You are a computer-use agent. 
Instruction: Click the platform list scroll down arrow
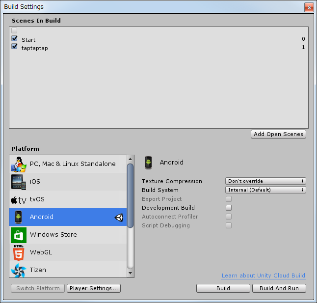(x=131, y=273)
